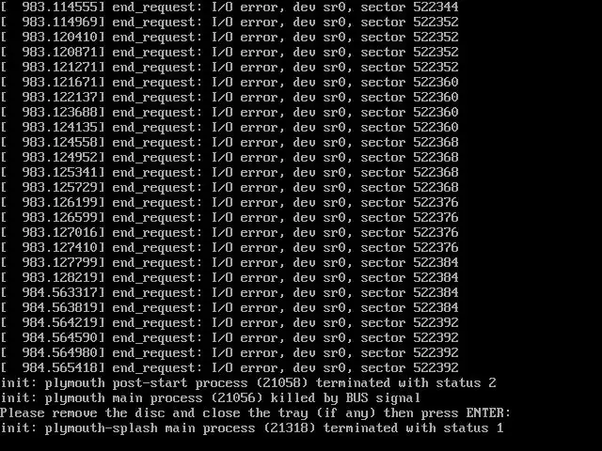Click 'BUS signal' text in init message
This screenshot has width=602, height=451.
[383, 398]
